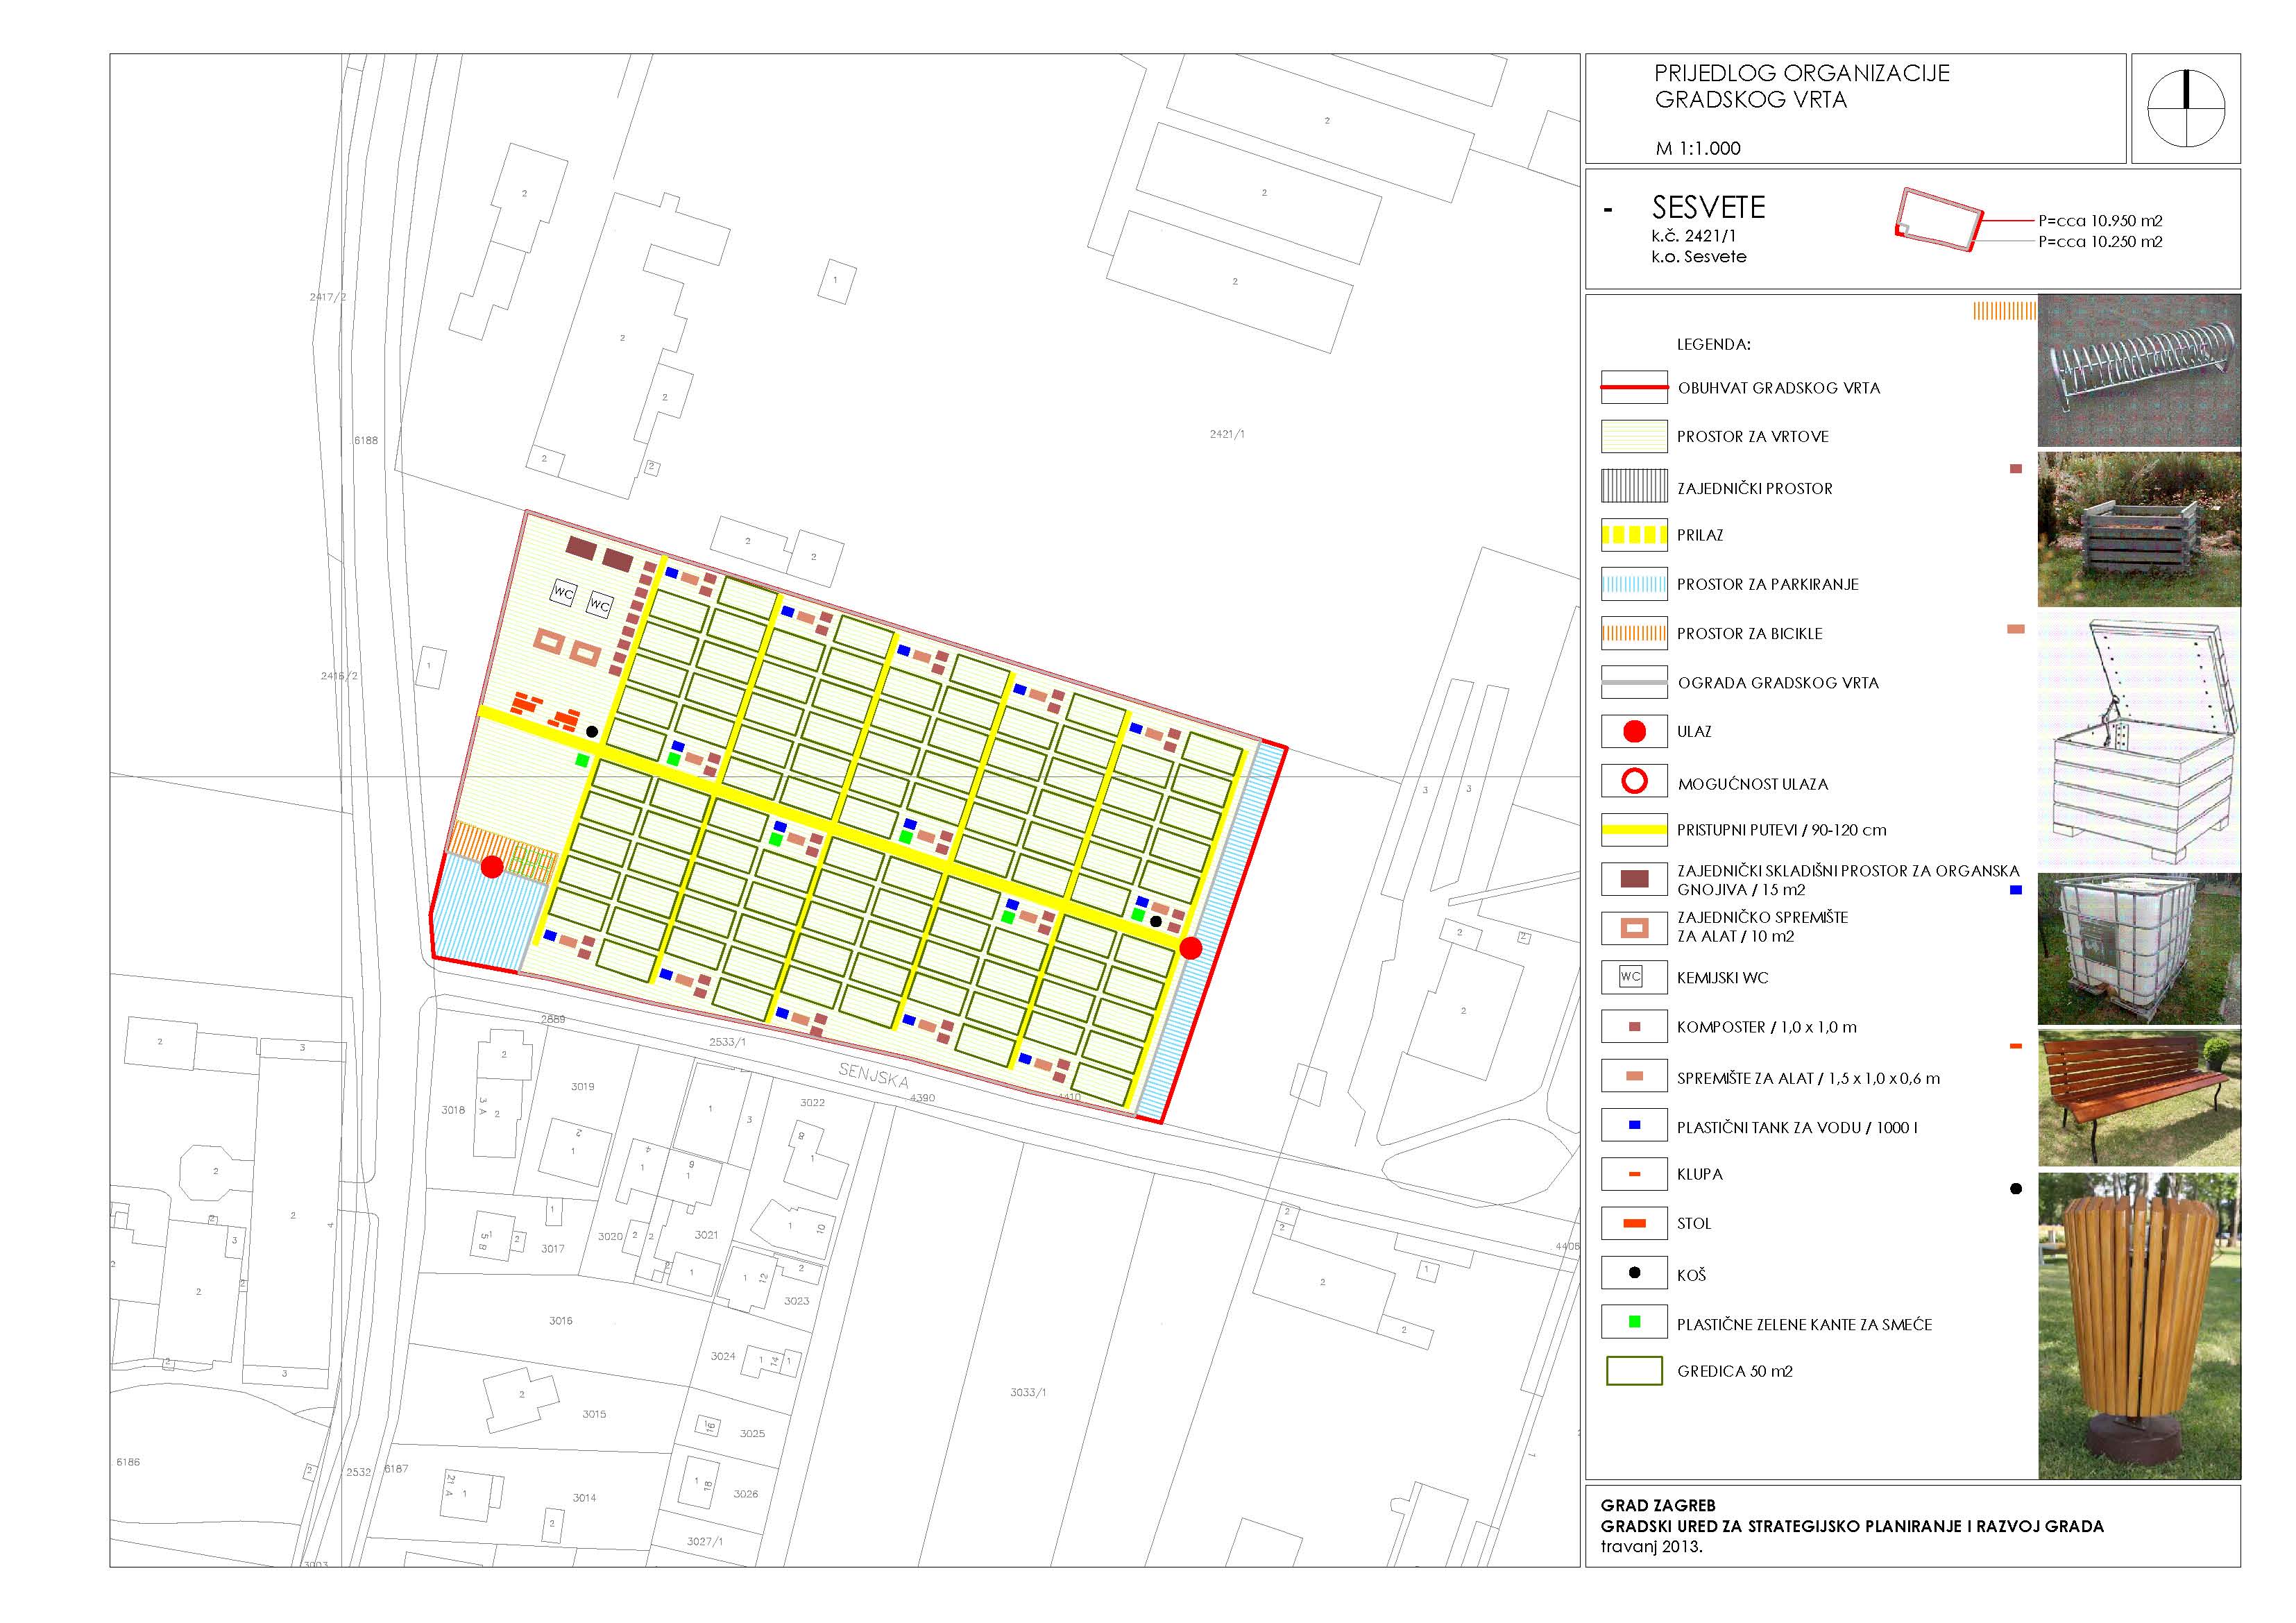The height and width of the screenshot is (1623, 2296).
Task: Click the black KOŠ legend dot
Action: [x=1634, y=1273]
